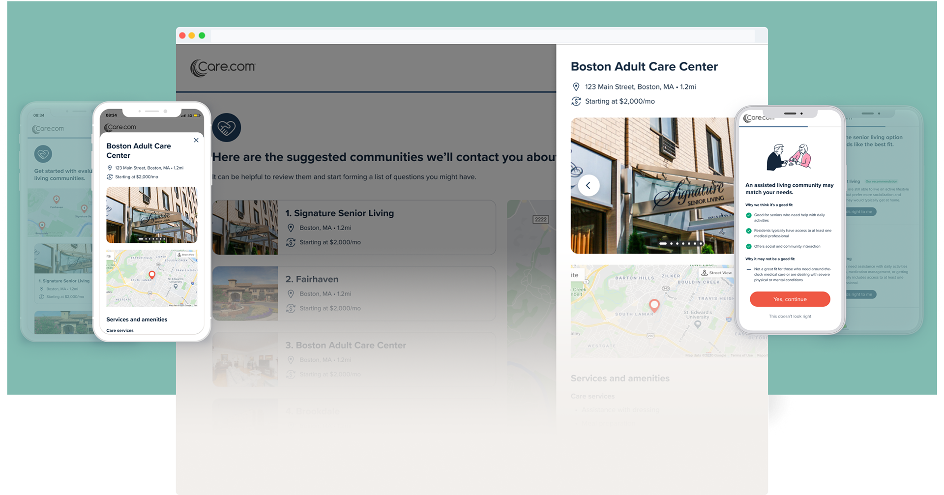Click the building photo on the front left phone

(152, 215)
